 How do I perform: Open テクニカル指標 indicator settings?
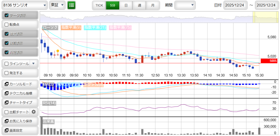pyautogui.click(x=20, y=93)
